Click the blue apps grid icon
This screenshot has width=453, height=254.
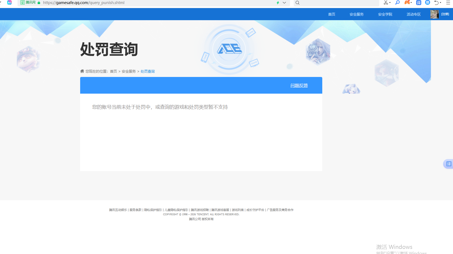427,3
